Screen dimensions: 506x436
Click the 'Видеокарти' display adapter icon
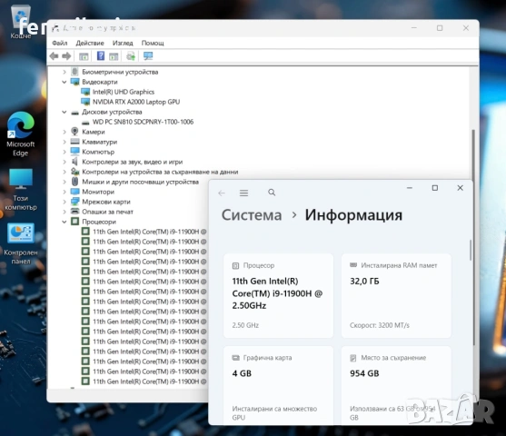(74, 82)
